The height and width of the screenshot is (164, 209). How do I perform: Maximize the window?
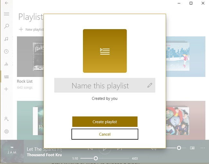[191, 3]
